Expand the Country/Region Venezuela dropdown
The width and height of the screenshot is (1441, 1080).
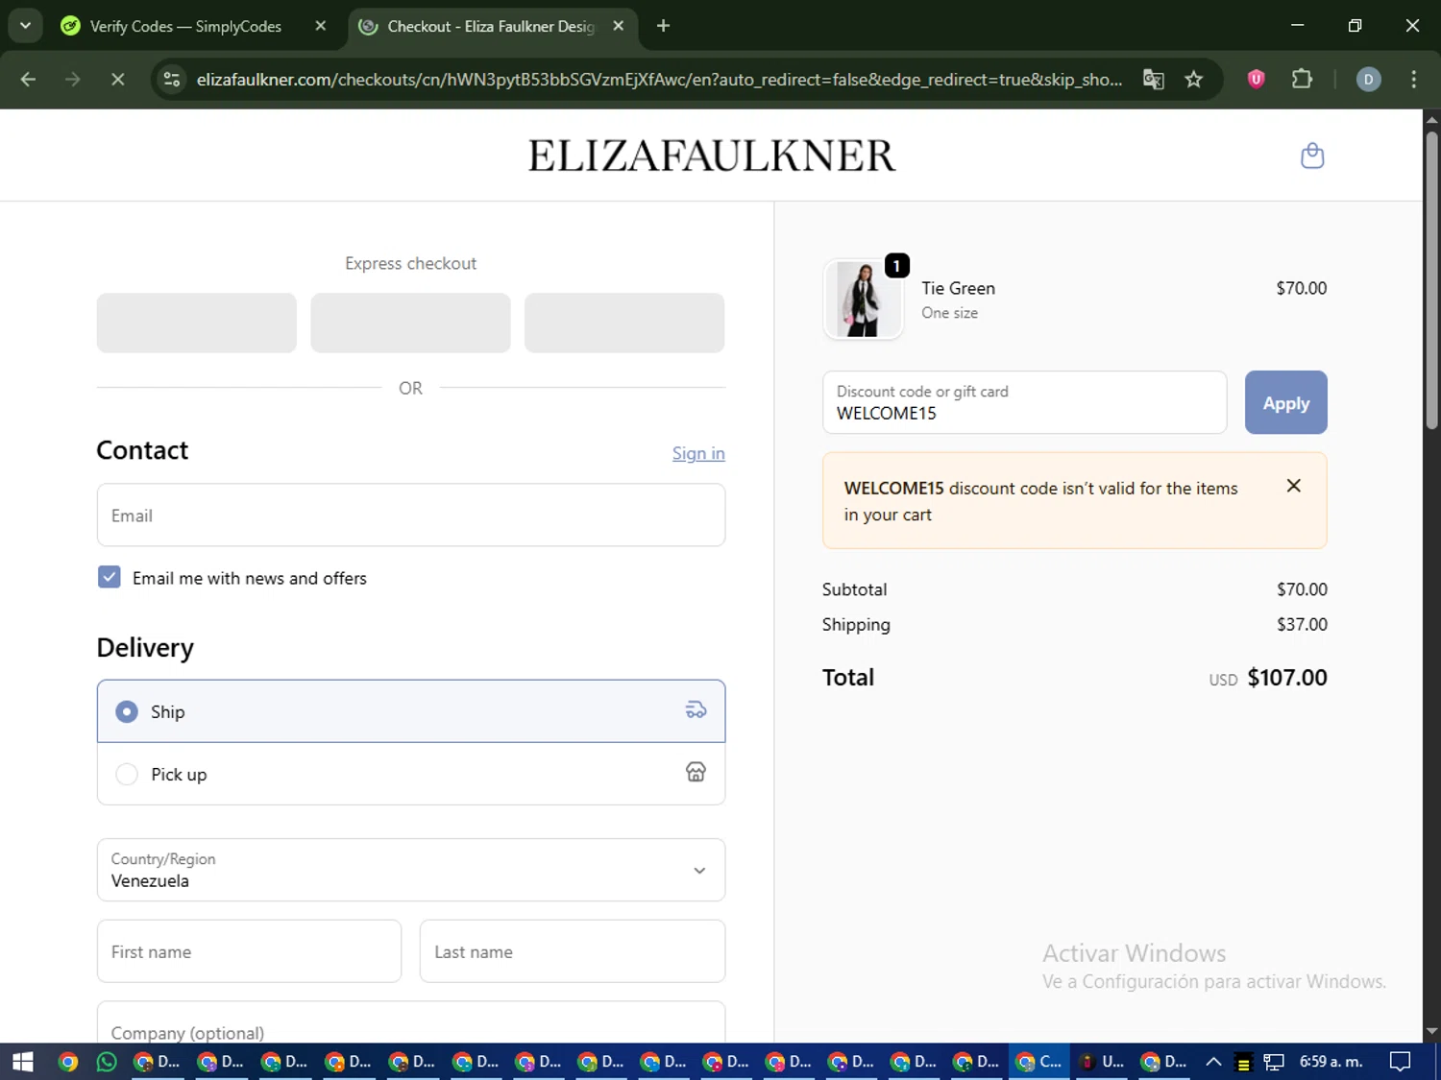click(x=411, y=870)
